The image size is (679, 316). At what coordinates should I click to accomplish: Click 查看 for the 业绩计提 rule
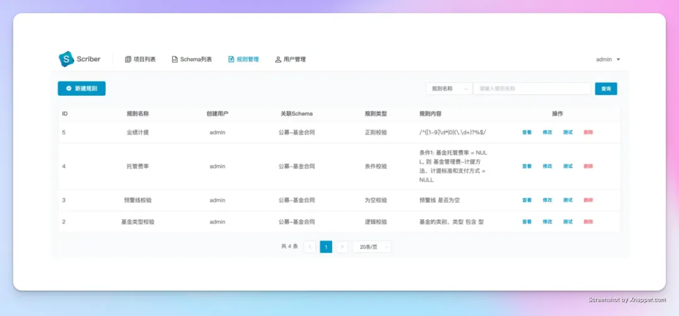coord(527,133)
